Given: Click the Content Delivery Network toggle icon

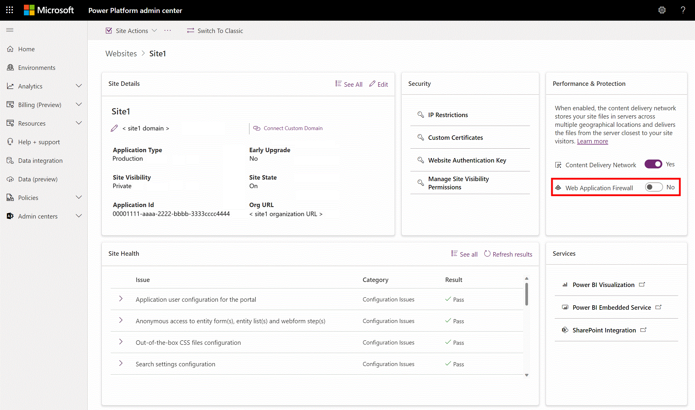Looking at the screenshot, I should [x=653, y=164].
